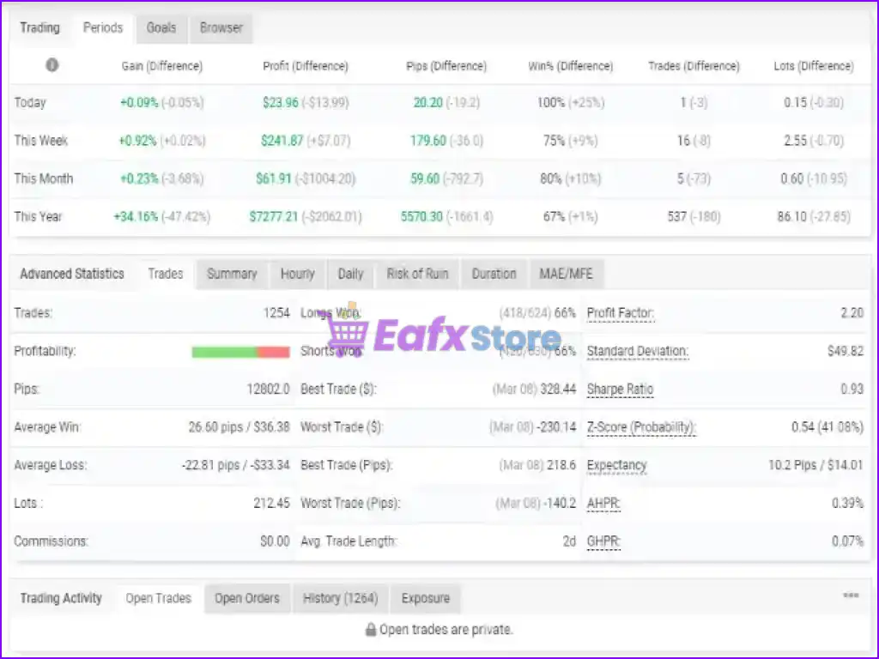Click the Pips total 12802.0
Viewport: 879px width, 659px height.
(268, 390)
